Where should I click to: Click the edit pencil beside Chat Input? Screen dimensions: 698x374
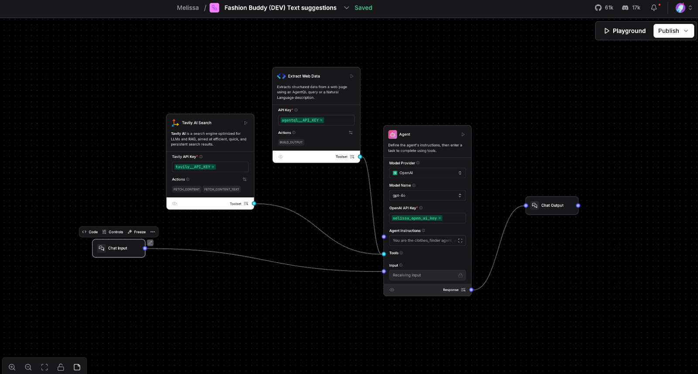[150, 243]
